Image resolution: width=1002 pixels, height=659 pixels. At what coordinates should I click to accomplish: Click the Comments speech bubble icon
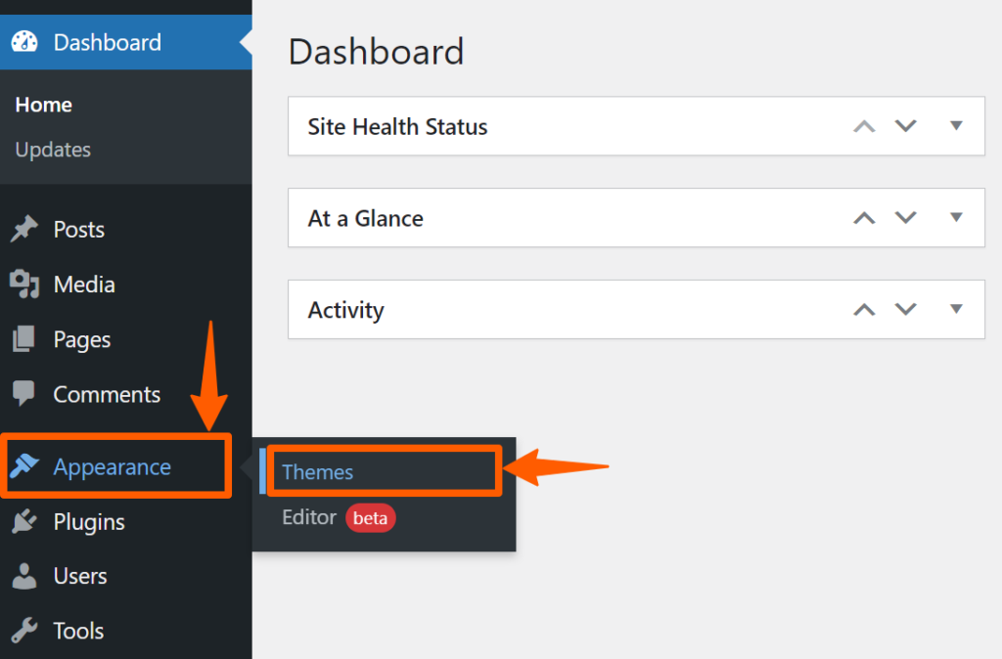24,394
